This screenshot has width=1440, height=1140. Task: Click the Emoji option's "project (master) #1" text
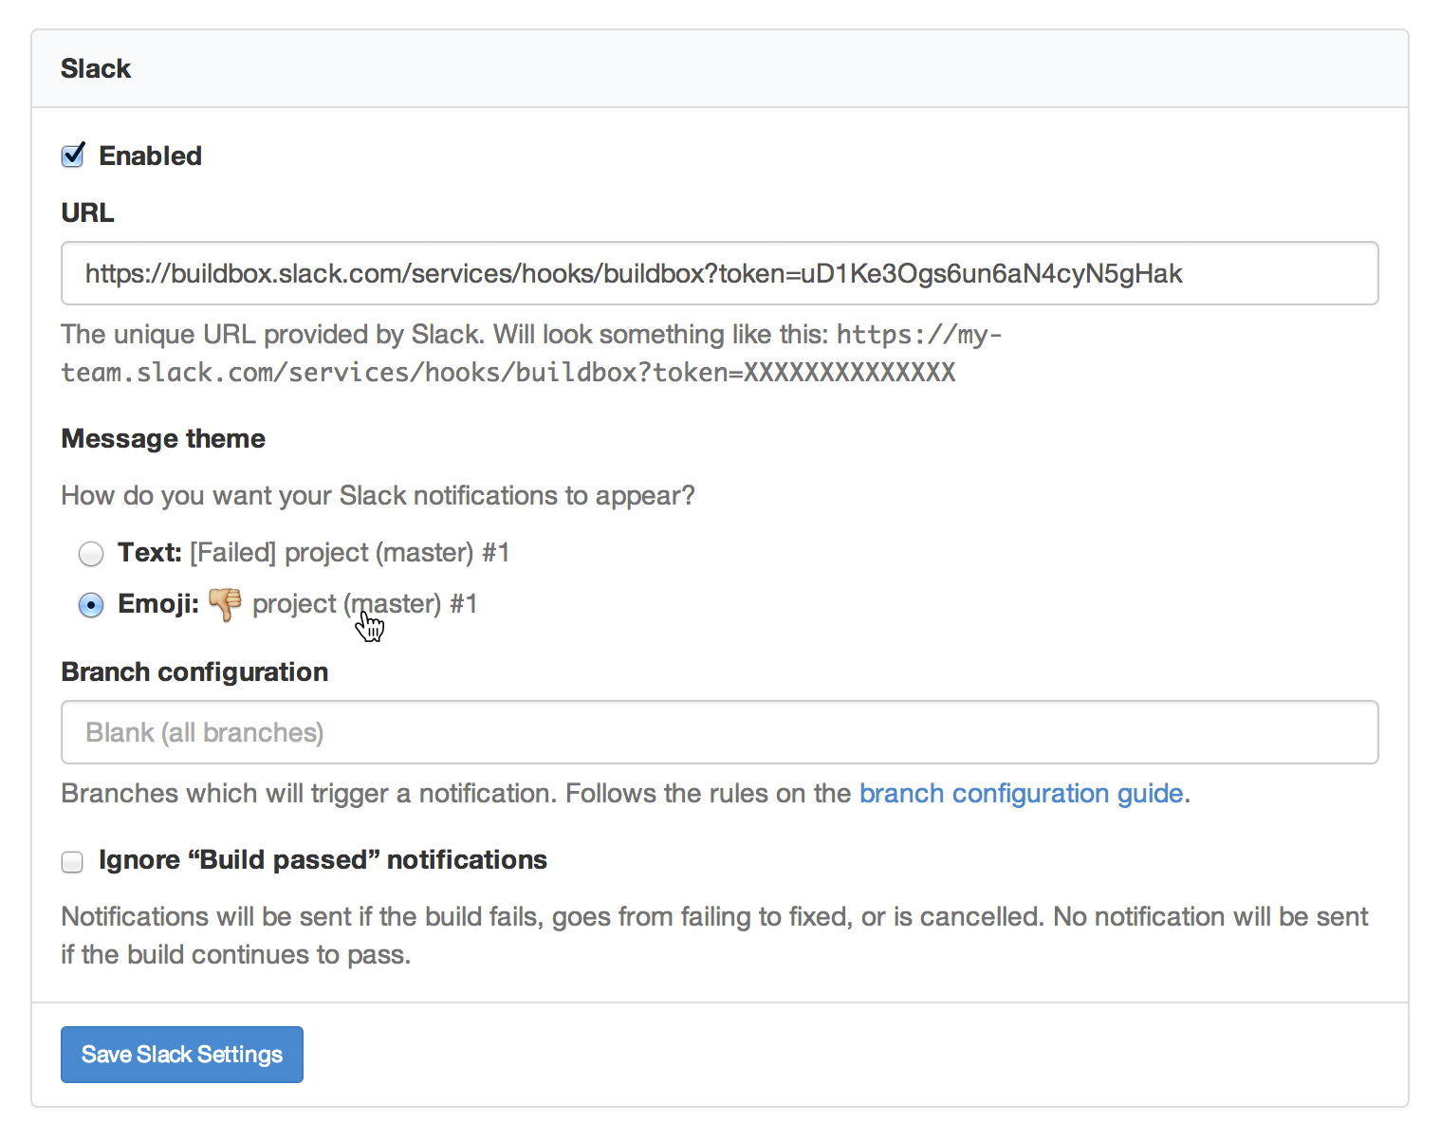point(365,604)
